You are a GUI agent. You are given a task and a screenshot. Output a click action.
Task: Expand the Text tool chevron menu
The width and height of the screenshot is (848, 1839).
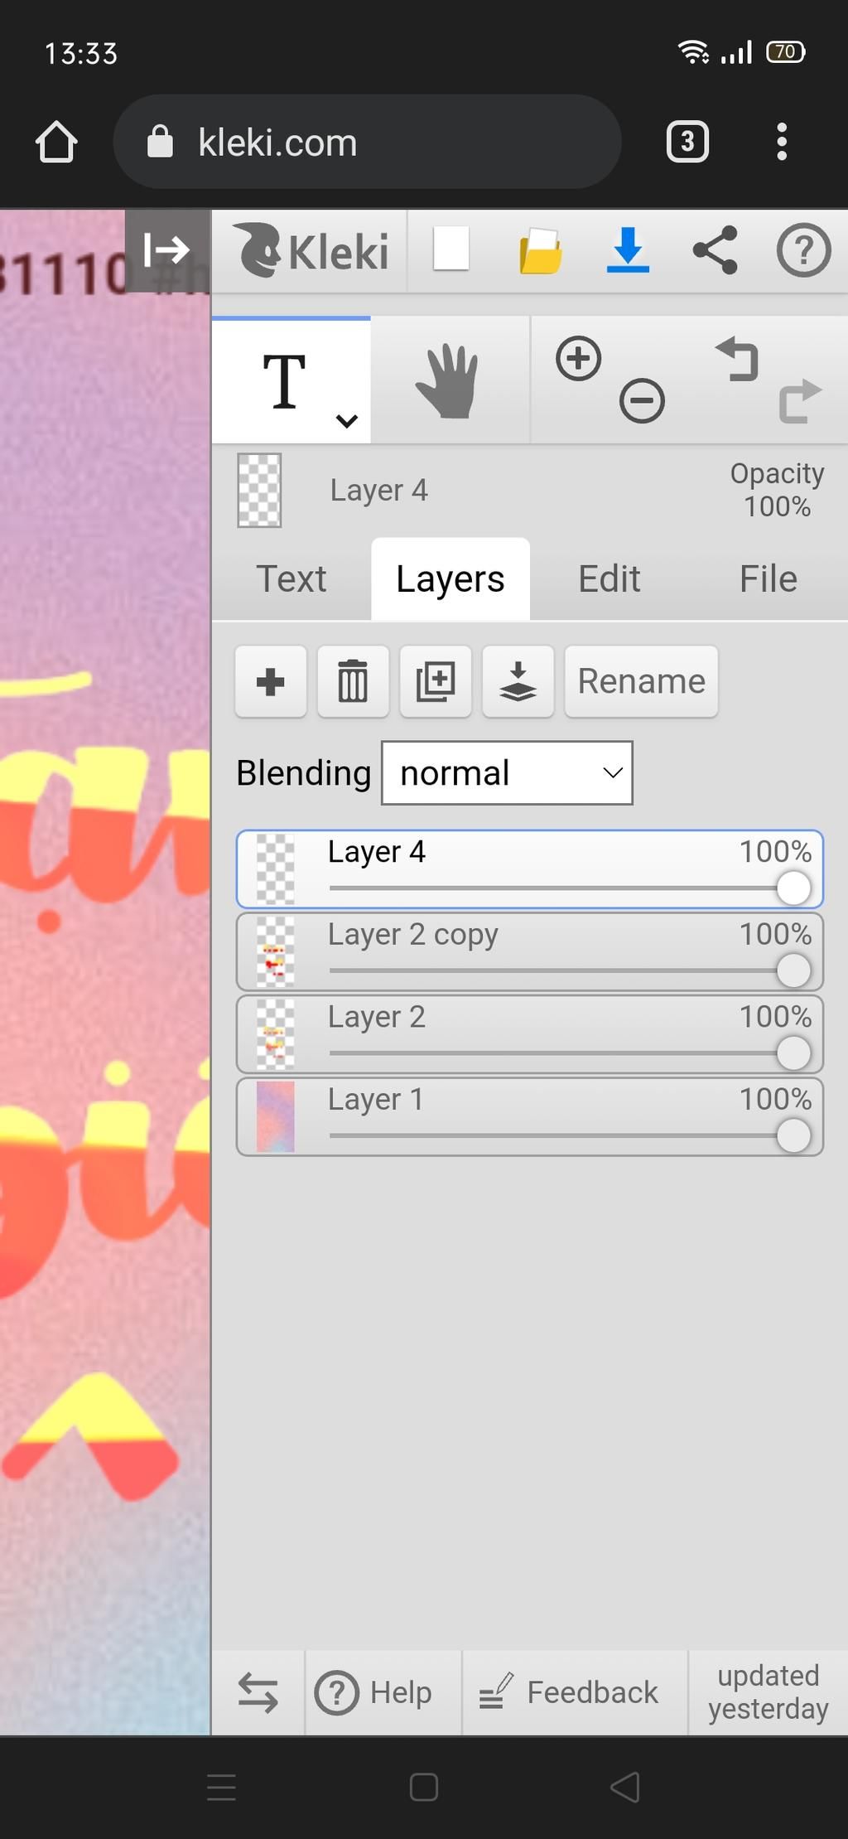point(347,421)
